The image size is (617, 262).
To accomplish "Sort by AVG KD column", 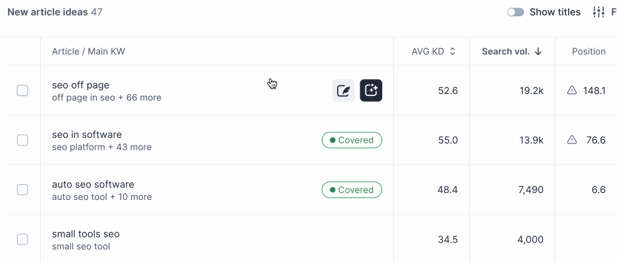I will 433,51.
